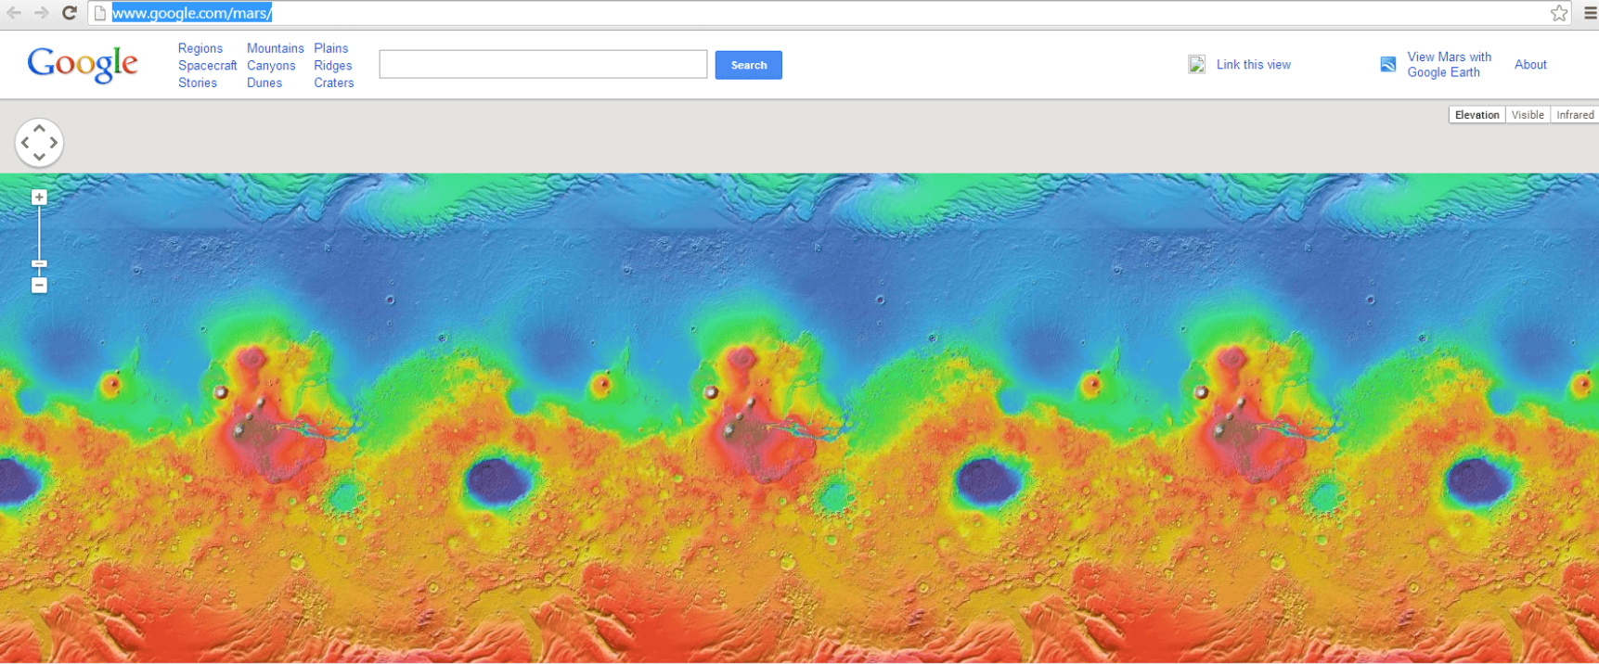Open the Mountains category link
Viewport: 1599px width, 664px height.
pyautogui.click(x=275, y=48)
